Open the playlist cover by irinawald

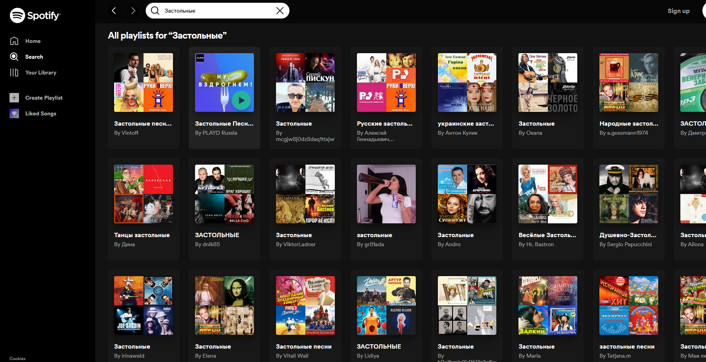coord(143,305)
